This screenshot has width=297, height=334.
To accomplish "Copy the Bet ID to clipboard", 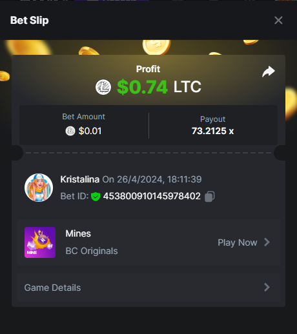I will [209, 197].
